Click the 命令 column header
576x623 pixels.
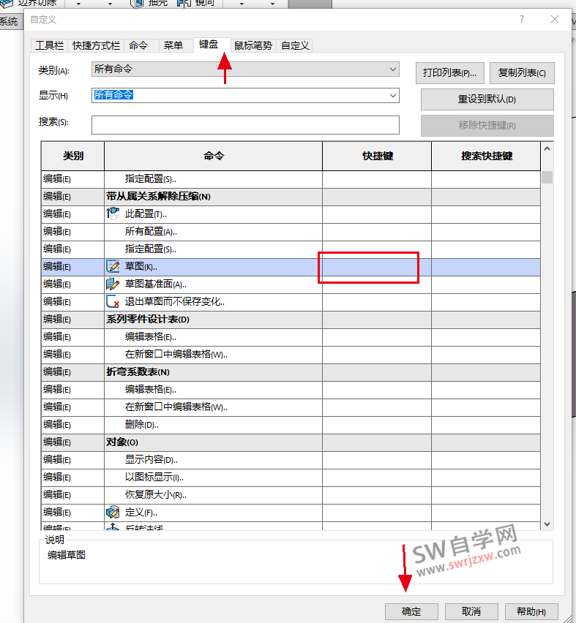click(214, 156)
